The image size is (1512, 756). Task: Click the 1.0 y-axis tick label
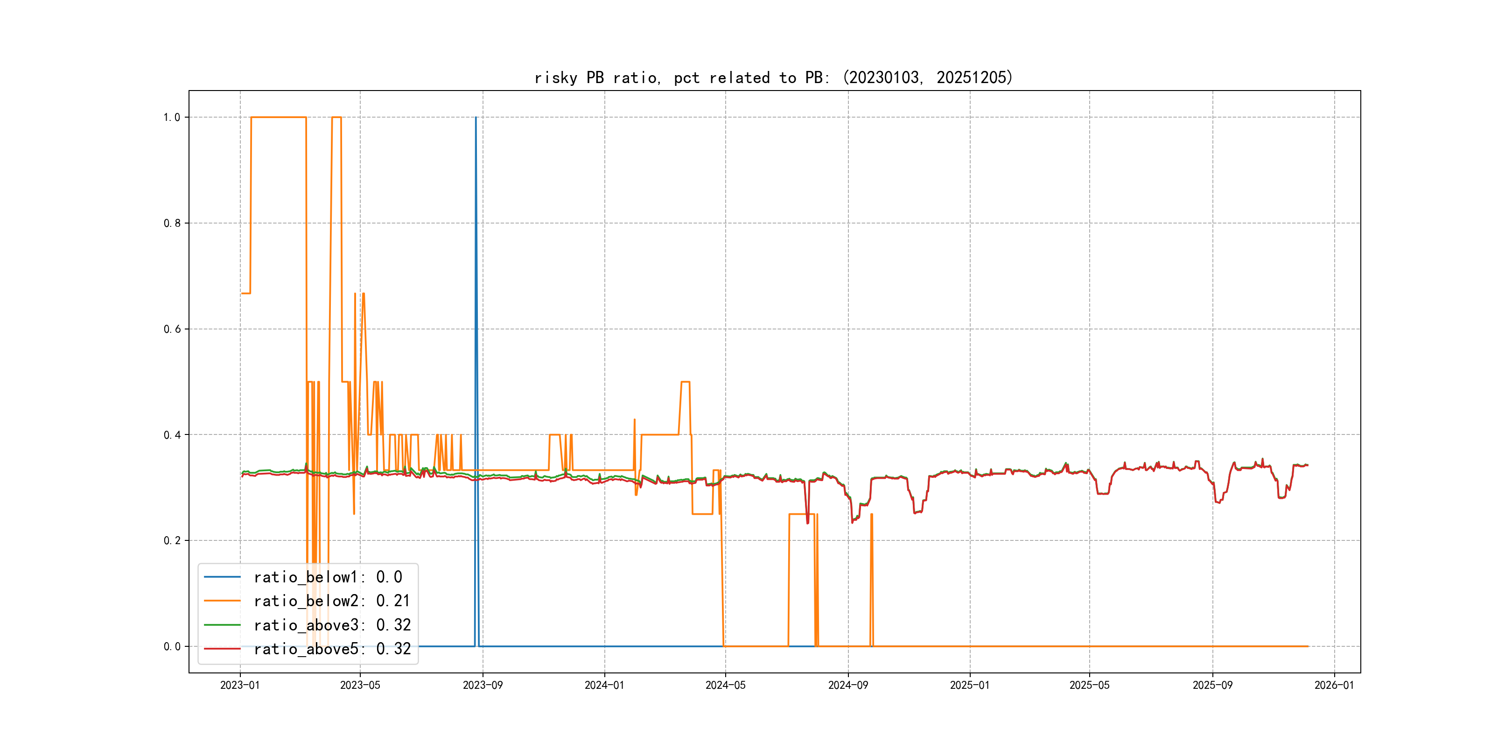tap(171, 118)
